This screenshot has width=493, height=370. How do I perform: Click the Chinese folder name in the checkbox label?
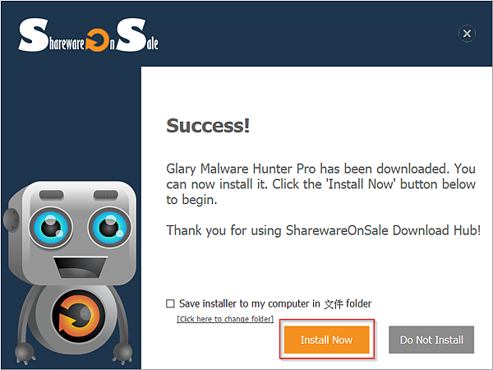point(334,304)
